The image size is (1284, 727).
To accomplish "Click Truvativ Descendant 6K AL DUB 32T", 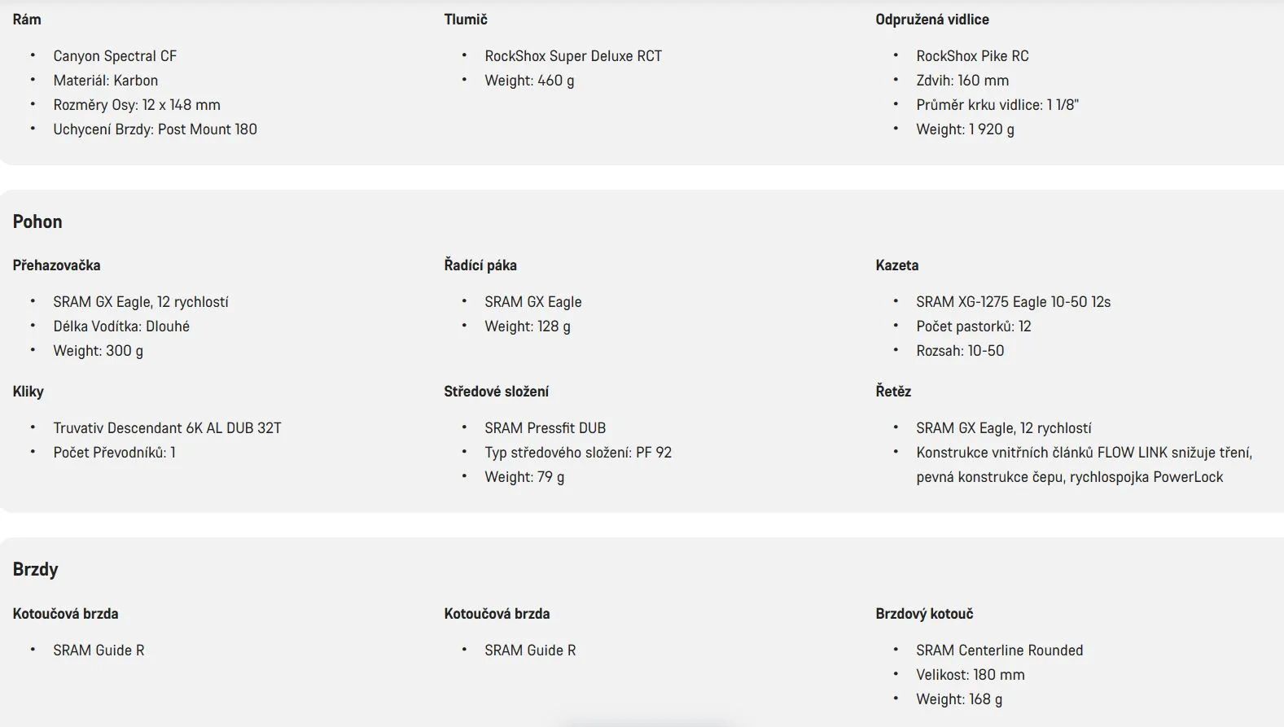I will pos(167,428).
